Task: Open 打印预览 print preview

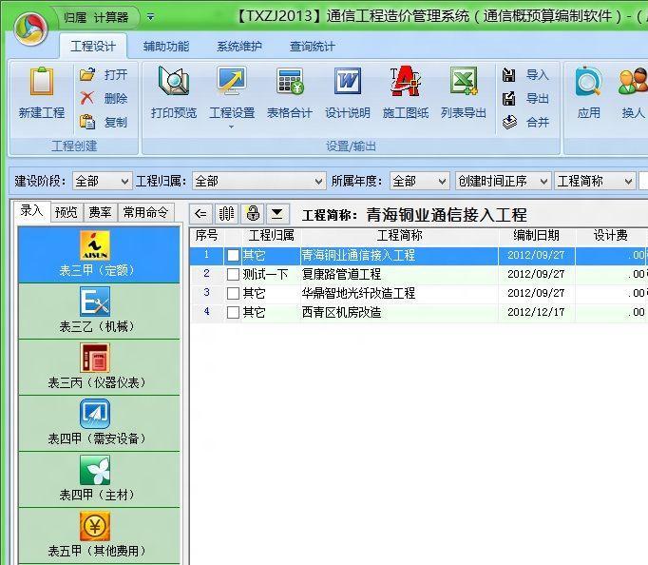Action: point(174,93)
